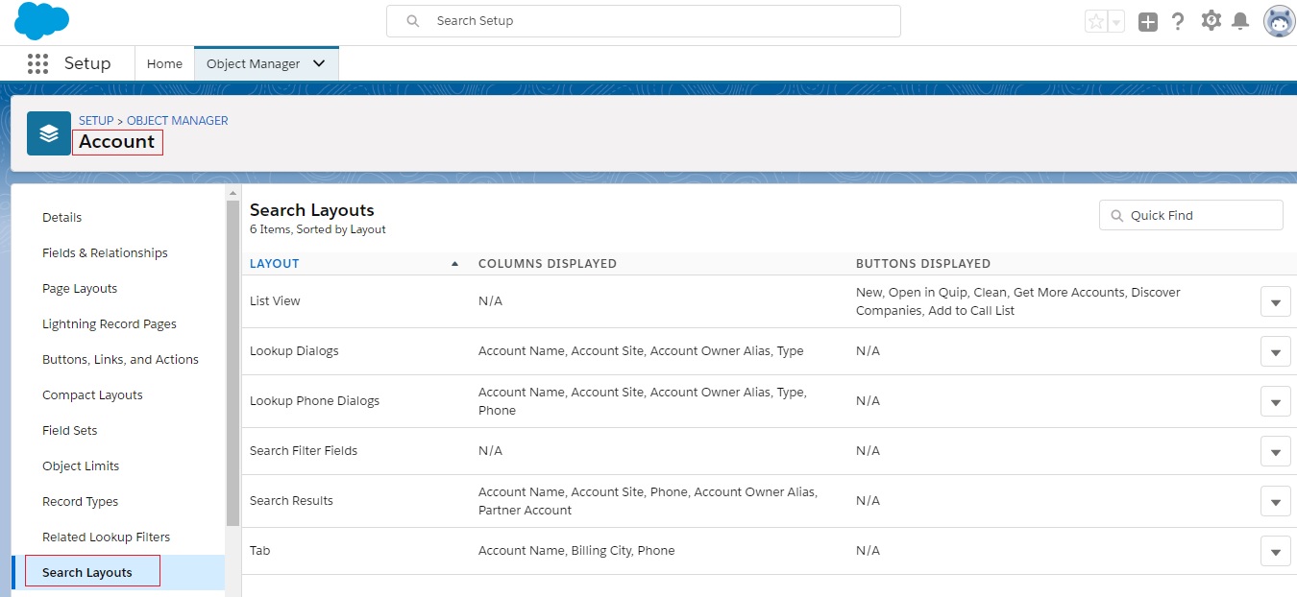The image size is (1297, 597).
Task: Open the row actions menu for List View
Action: 1275,300
